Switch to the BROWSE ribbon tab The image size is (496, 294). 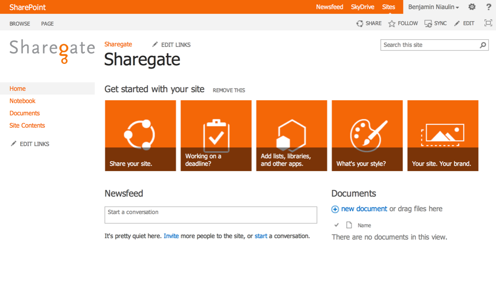[x=19, y=24]
